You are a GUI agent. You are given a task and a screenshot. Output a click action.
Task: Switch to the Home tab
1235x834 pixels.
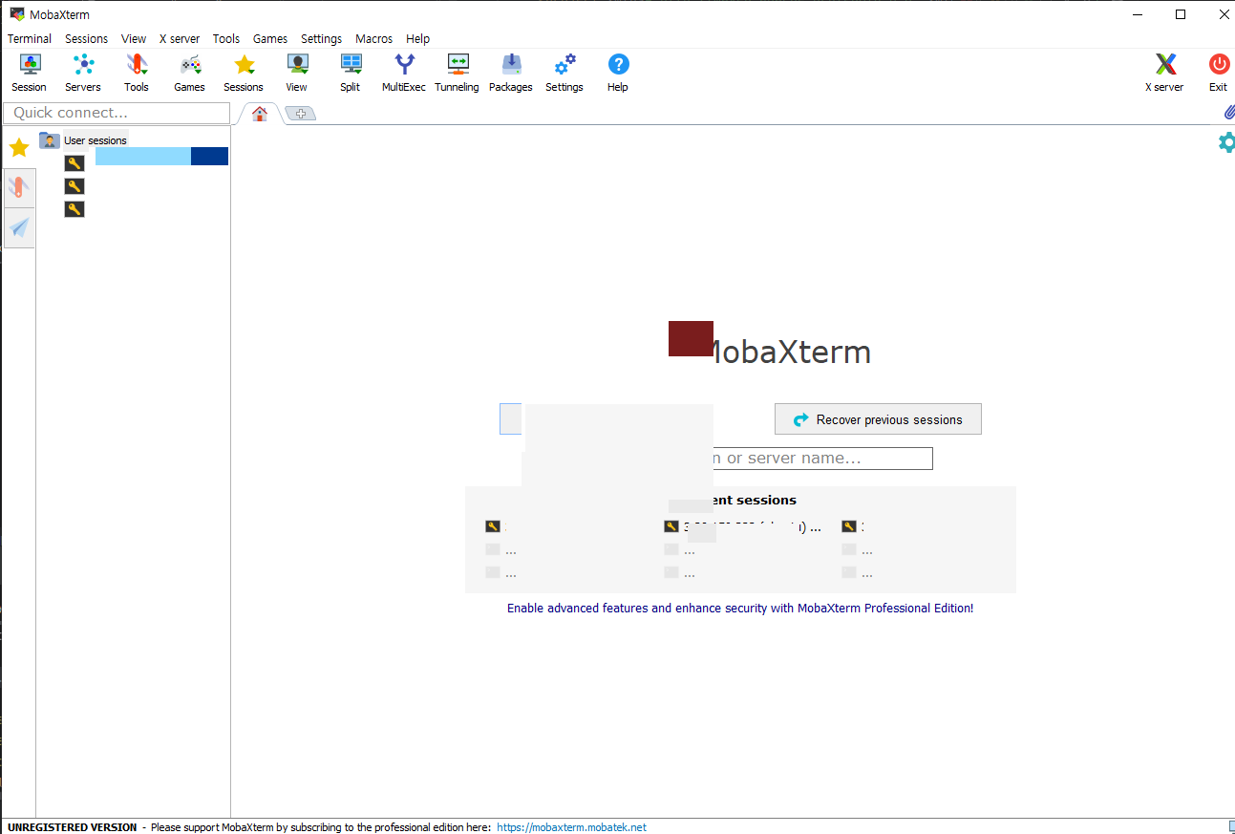259,114
